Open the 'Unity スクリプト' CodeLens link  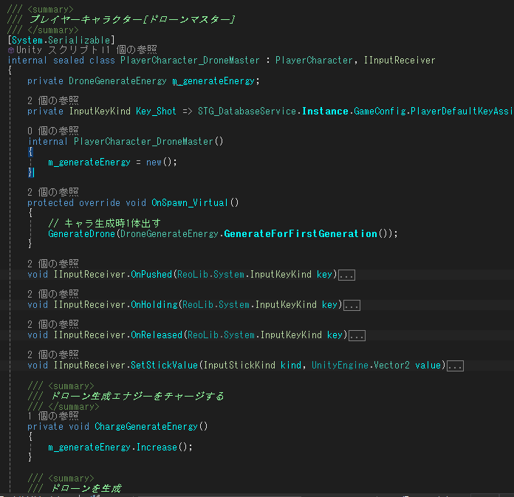[x=57, y=49]
